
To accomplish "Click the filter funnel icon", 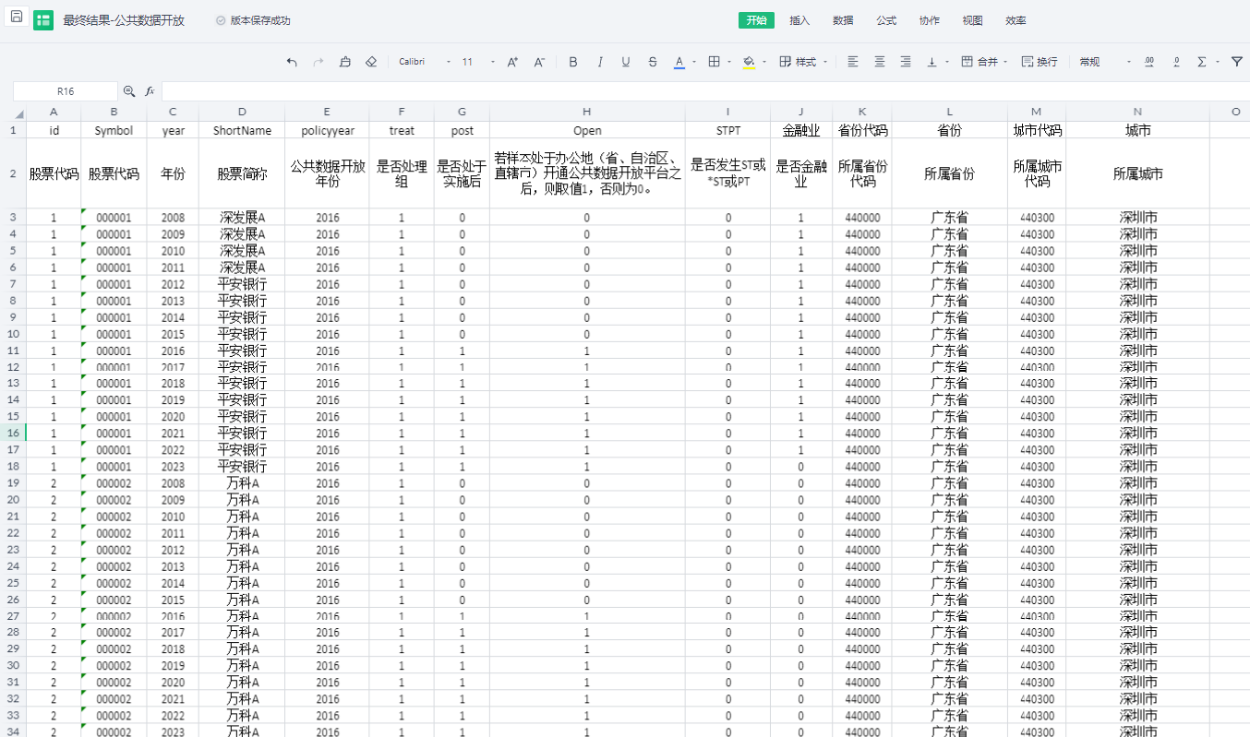I will pos(1237,62).
